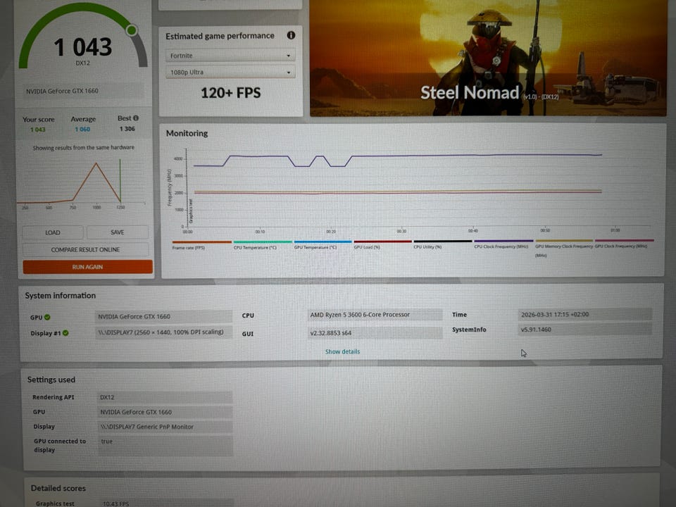
Task: Click the Average score value 1 060
Action: point(82,129)
